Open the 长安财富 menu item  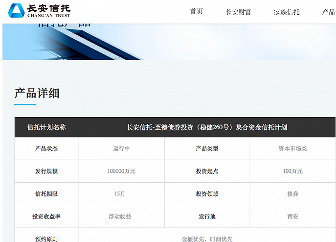239,12
